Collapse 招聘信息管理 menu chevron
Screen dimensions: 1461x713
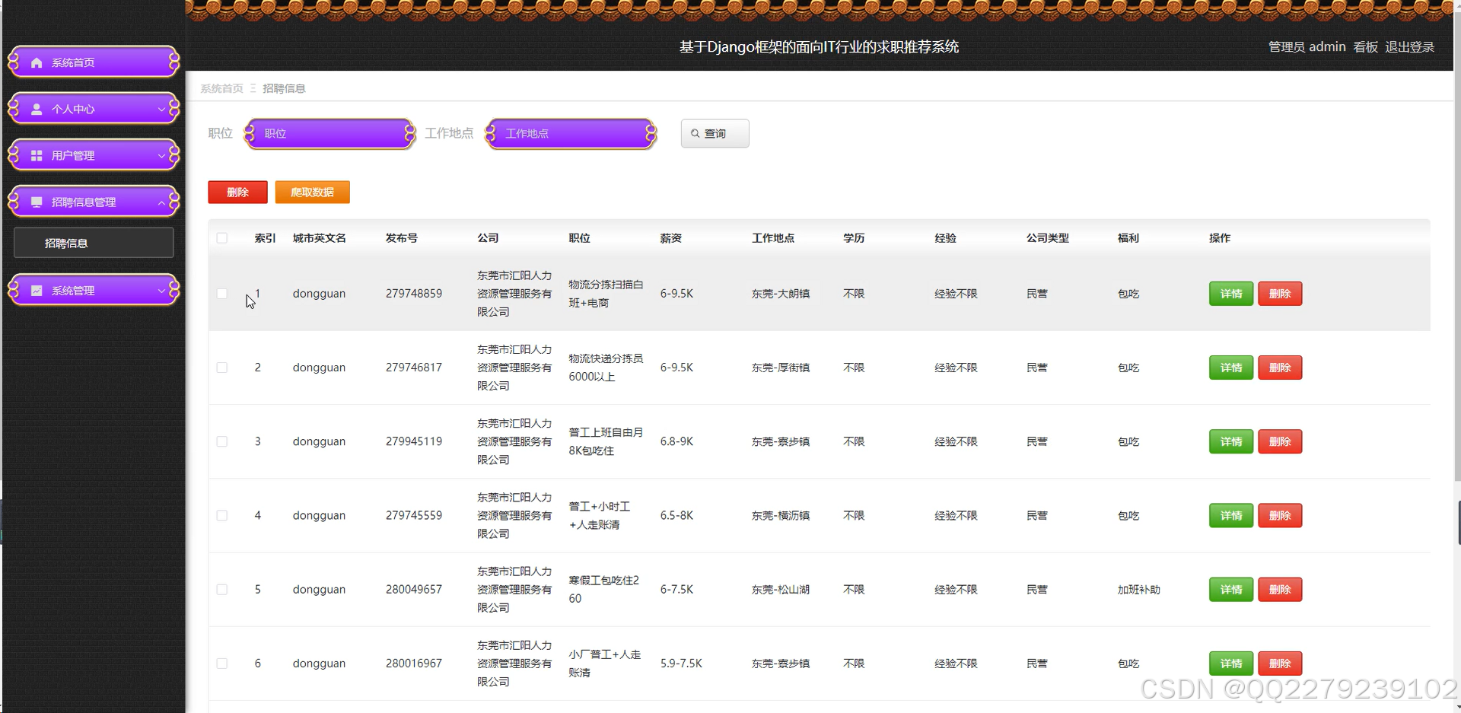tap(161, 202)
